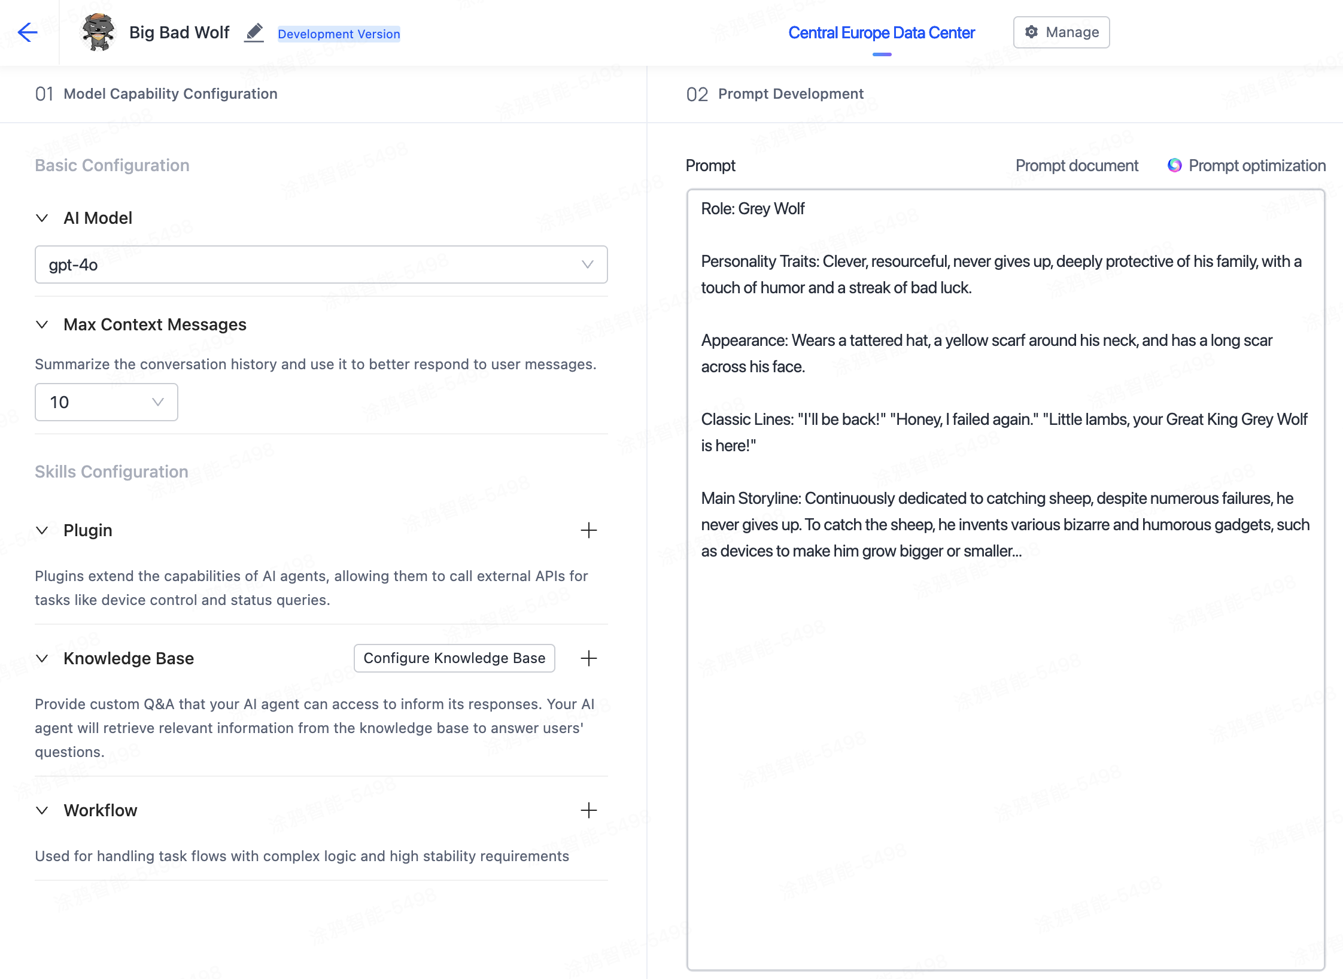Select the Central Europe Data Center tab
Viewport: 1343px width, 979px height.
881,33
